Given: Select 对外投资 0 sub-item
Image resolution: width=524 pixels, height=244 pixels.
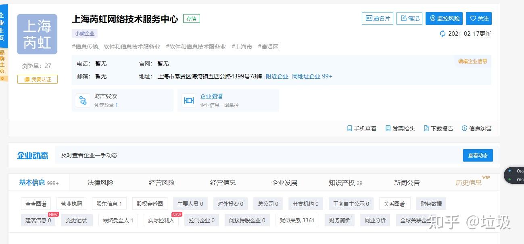Looking at the screenshot, I should click(x=230, y=204).
